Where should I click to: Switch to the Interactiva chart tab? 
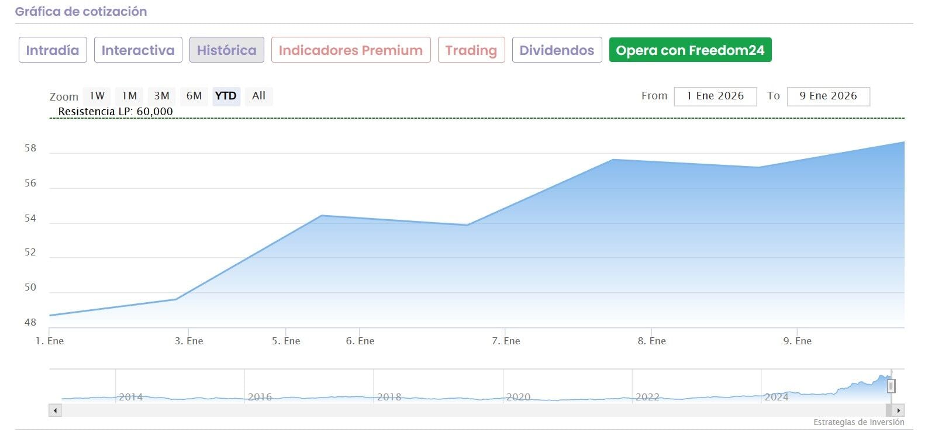click(138, 50)
